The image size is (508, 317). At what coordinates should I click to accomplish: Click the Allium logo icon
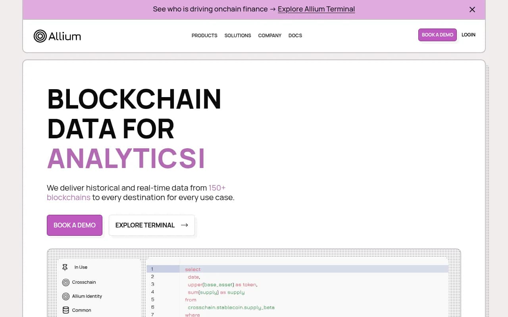tap(40, 36)
